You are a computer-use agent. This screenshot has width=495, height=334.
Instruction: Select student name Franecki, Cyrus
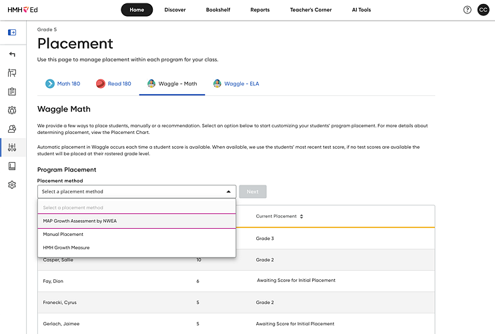pos(59,303)
